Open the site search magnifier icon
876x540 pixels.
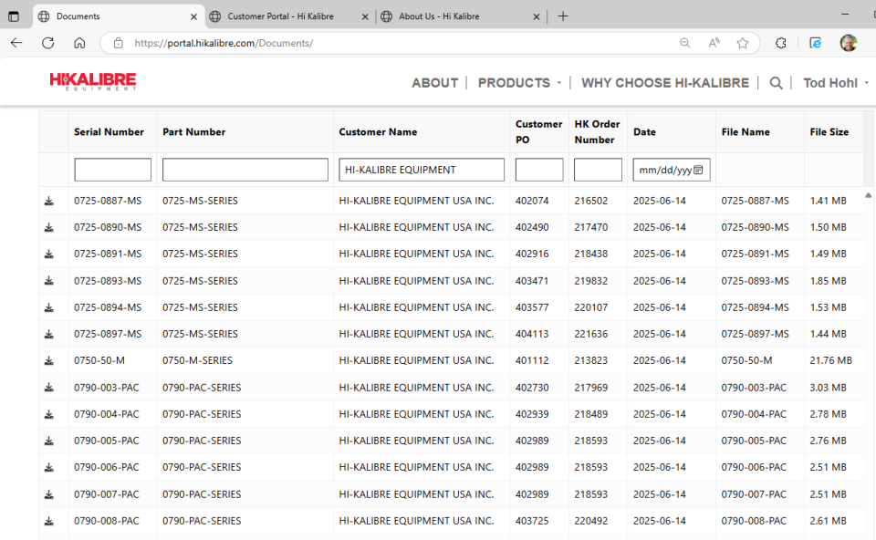click(776, 83)
